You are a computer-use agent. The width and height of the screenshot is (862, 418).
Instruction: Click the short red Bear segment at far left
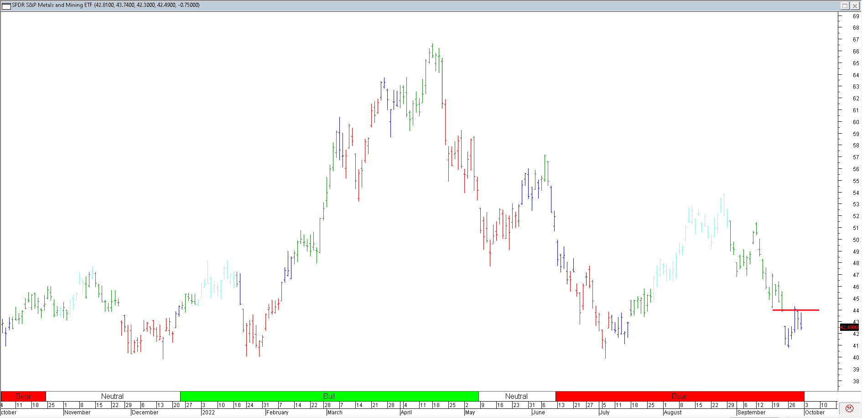click(x=23, y=396)
